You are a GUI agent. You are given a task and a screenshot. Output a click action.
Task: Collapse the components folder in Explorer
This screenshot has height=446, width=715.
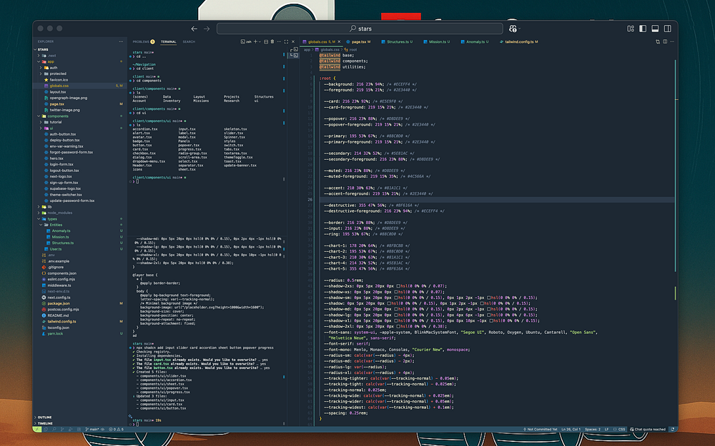point(59,116)
